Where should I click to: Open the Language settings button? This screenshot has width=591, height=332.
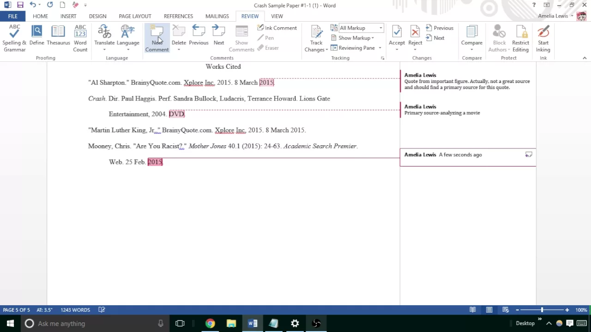pyautogui.click(x=128, y=39)
